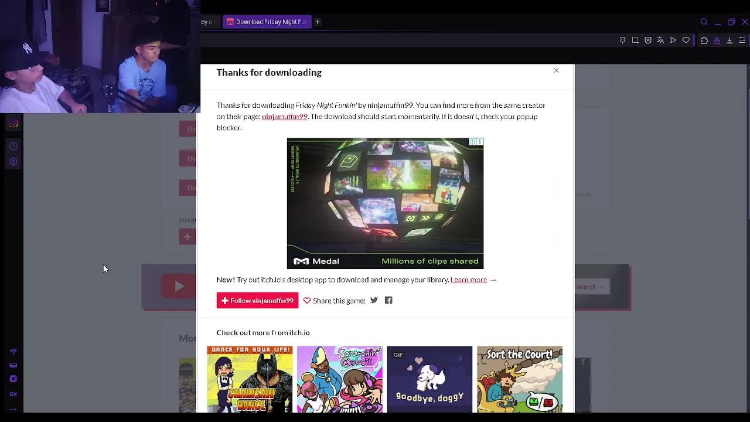The image size is (750, 422).
Task: Click the send to My Flow arrow icon
Action: pos(673,40)
